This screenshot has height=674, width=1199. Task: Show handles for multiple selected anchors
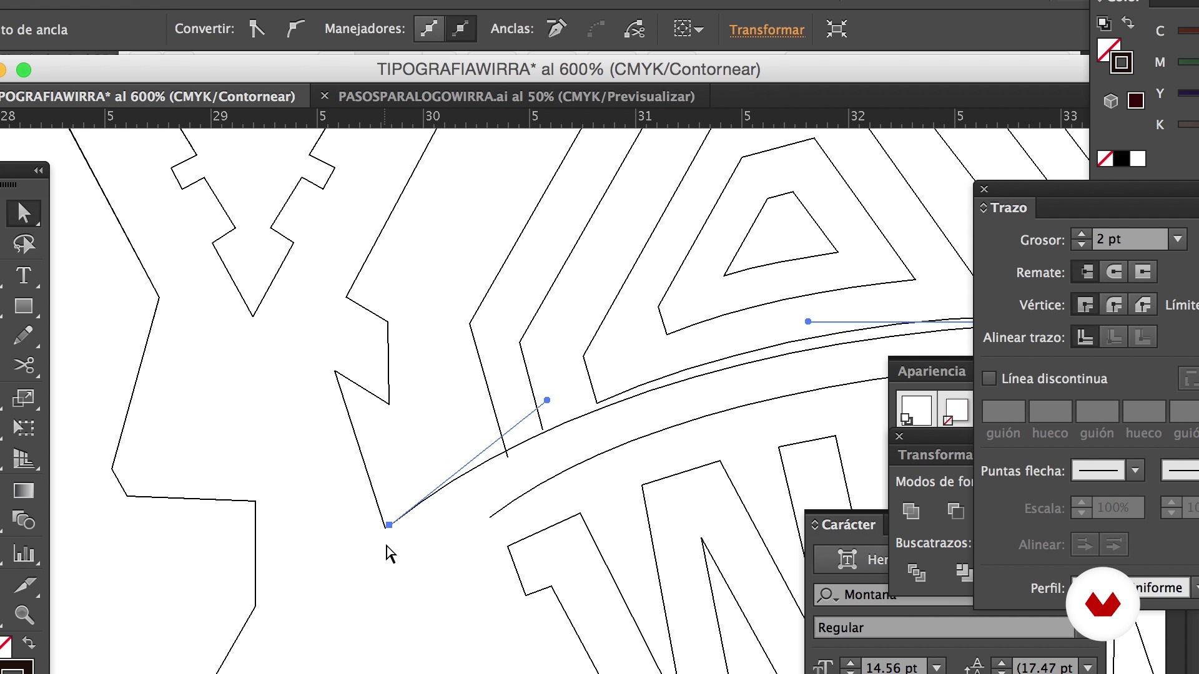pos(429,29)
